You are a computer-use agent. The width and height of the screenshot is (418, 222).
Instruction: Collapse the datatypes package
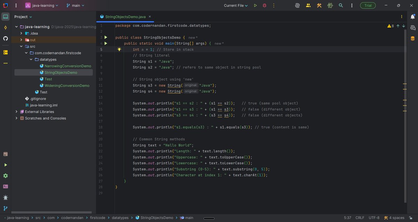tap(31, 60)
